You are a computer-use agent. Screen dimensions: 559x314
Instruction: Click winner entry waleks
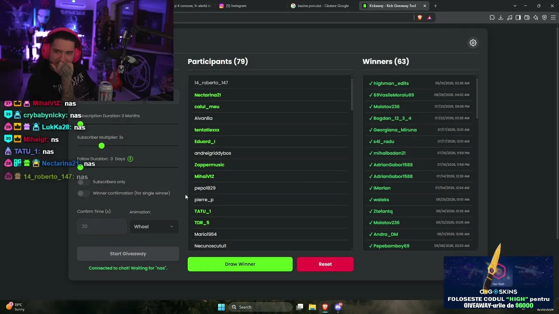pos(381,199)
